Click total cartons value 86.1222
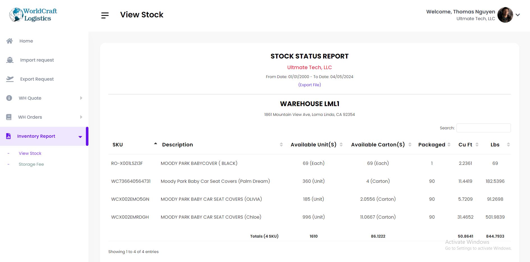530x262 pixels. [x=378, y=236]
